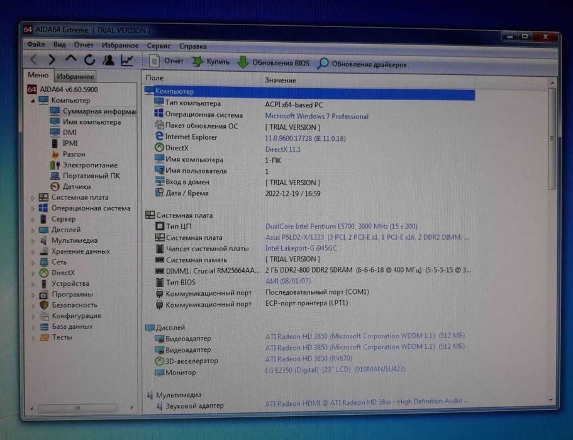573x440 pixels.
Task: Click the Безопасность shield icon
Action: [44, 305]
